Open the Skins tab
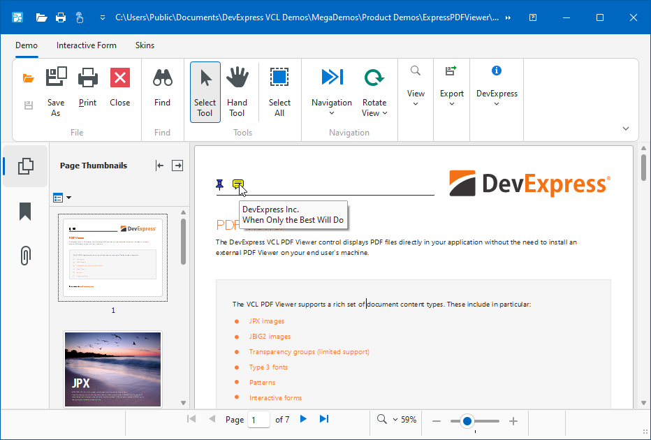Screen dimensions: 651x440 pos(145,45)
